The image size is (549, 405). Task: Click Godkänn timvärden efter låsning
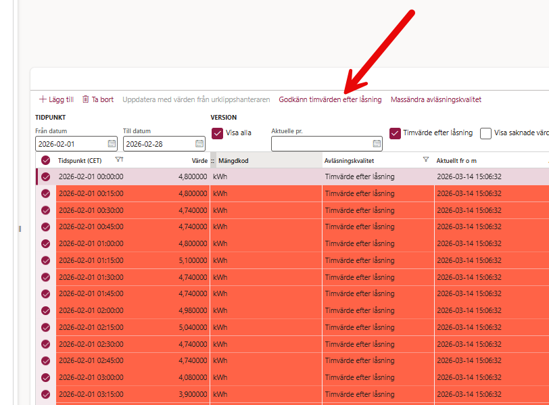330,99
